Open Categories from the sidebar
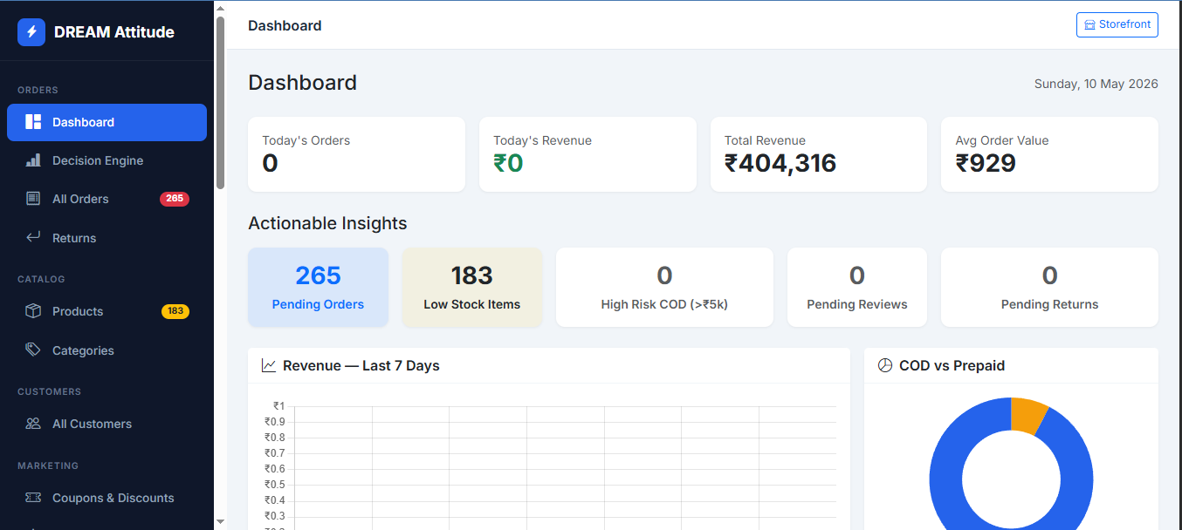 click(107, 350)
